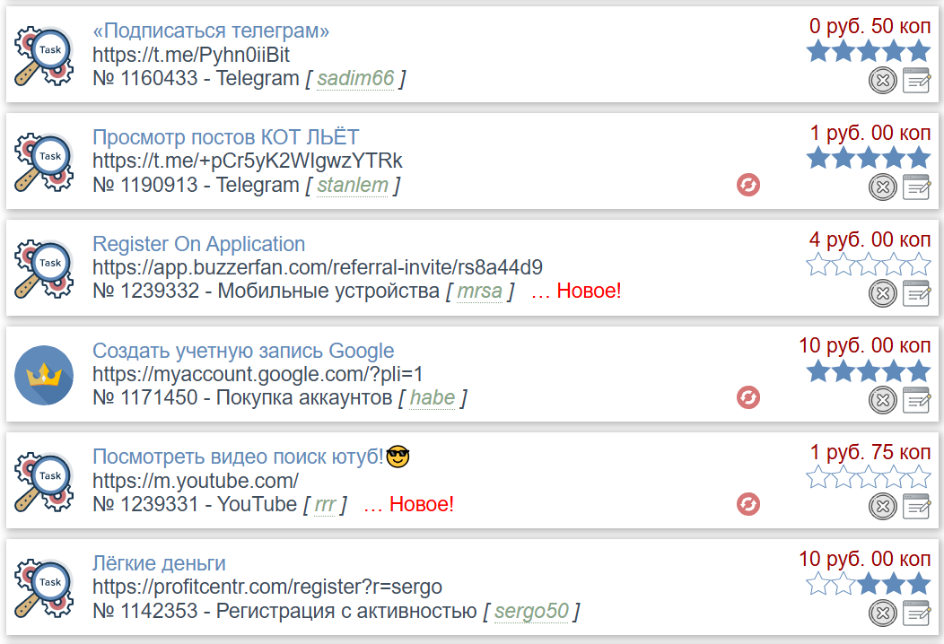Open the Просмотр постов КОТ ЛЬЁТ task

click(x=225, y=137)
